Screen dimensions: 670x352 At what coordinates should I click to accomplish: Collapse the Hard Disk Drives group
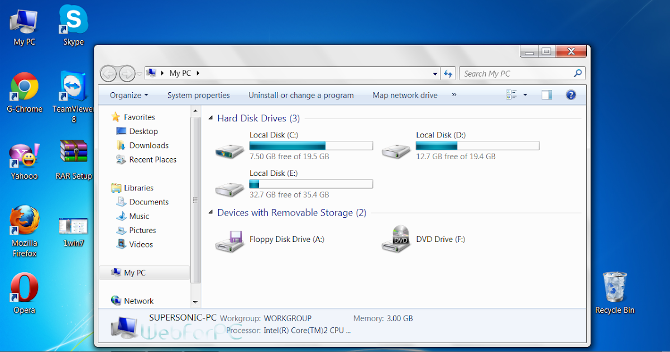[211, 118]
